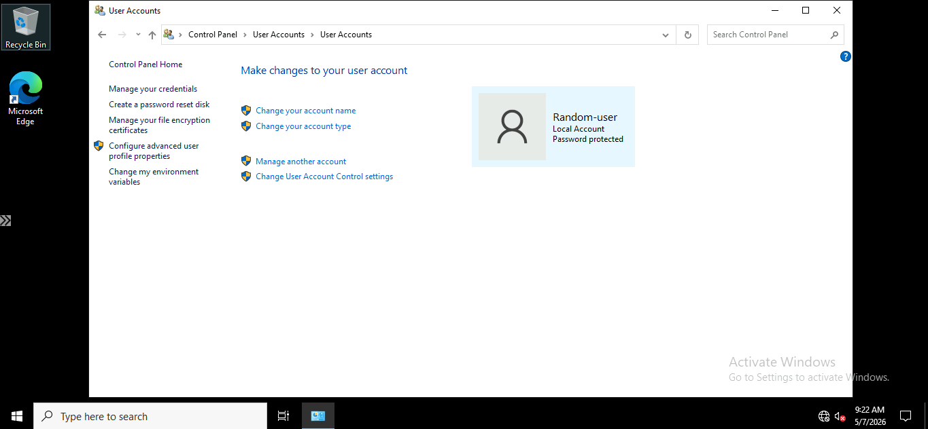928x429 pixels.
Task: Maximize the User Accounts window
Action: point(806,10)
